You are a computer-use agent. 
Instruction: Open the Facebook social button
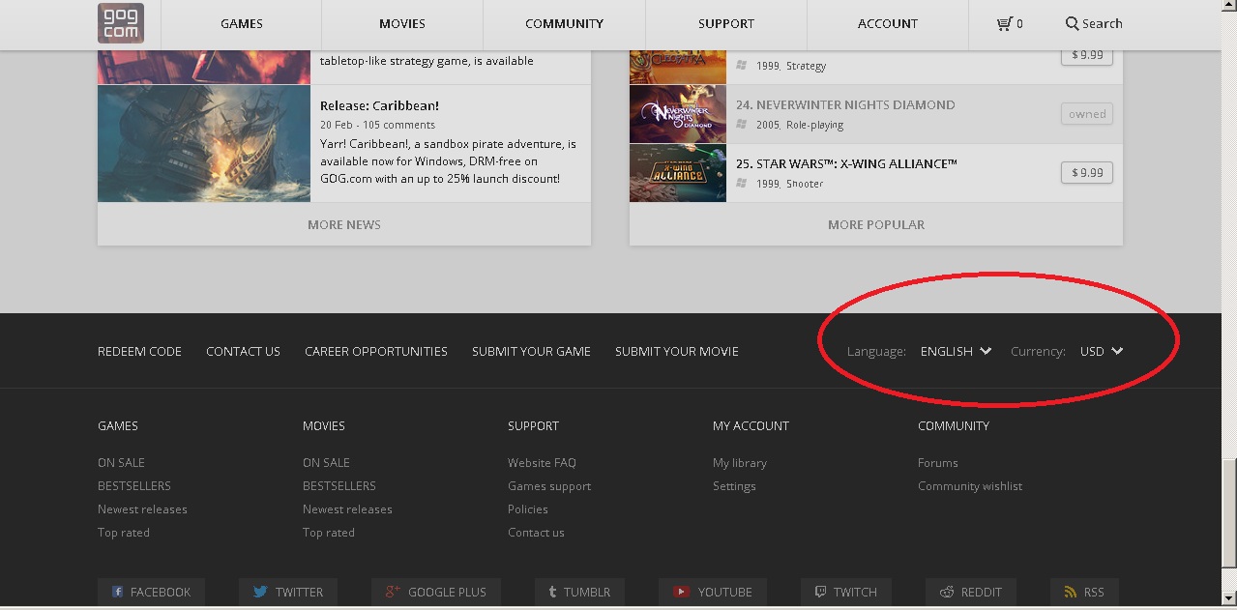click(151, 592)
